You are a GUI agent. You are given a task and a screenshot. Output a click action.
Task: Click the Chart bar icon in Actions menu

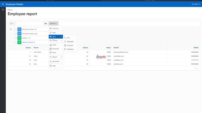[x=50, y=45]
